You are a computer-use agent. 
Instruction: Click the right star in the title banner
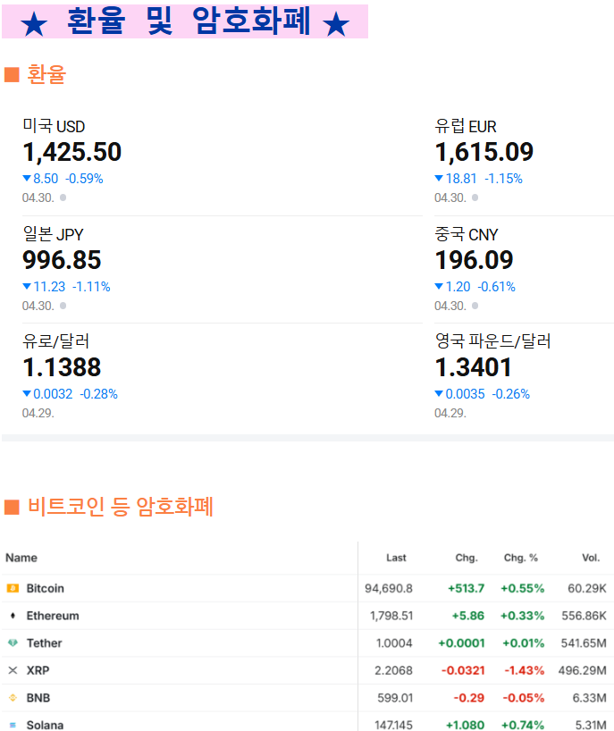coord(336,24)
